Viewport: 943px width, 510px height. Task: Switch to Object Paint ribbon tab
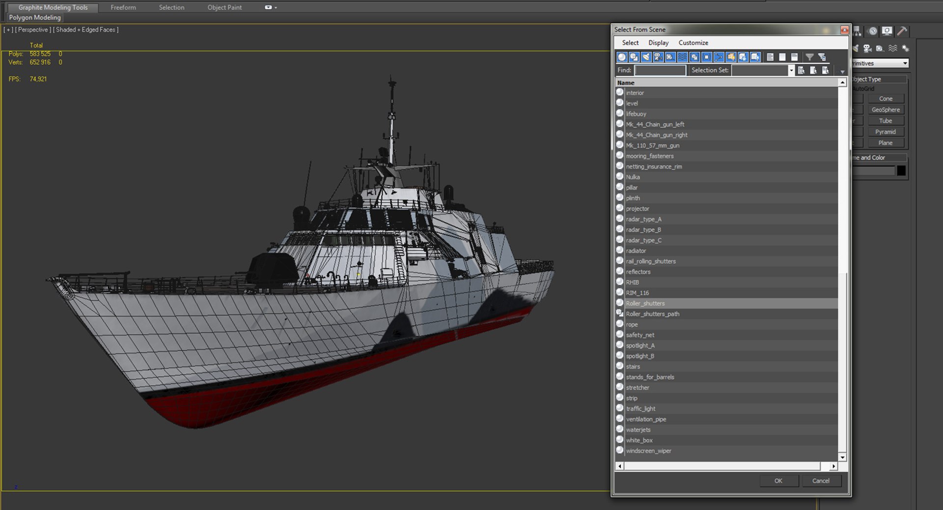click(224, 7)
